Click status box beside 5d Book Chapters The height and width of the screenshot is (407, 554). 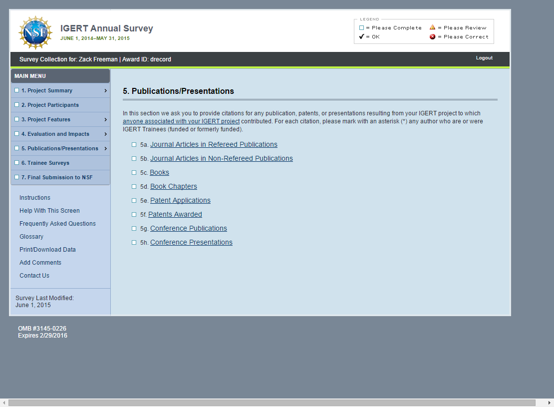(134, 187)
